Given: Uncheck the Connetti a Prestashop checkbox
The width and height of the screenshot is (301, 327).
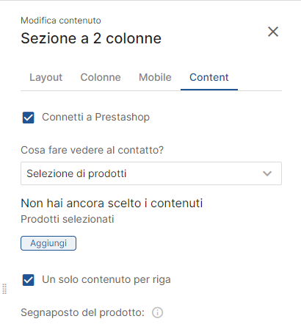Looking at the screenshot, I should pyautogui.click(x=29, y=118).
